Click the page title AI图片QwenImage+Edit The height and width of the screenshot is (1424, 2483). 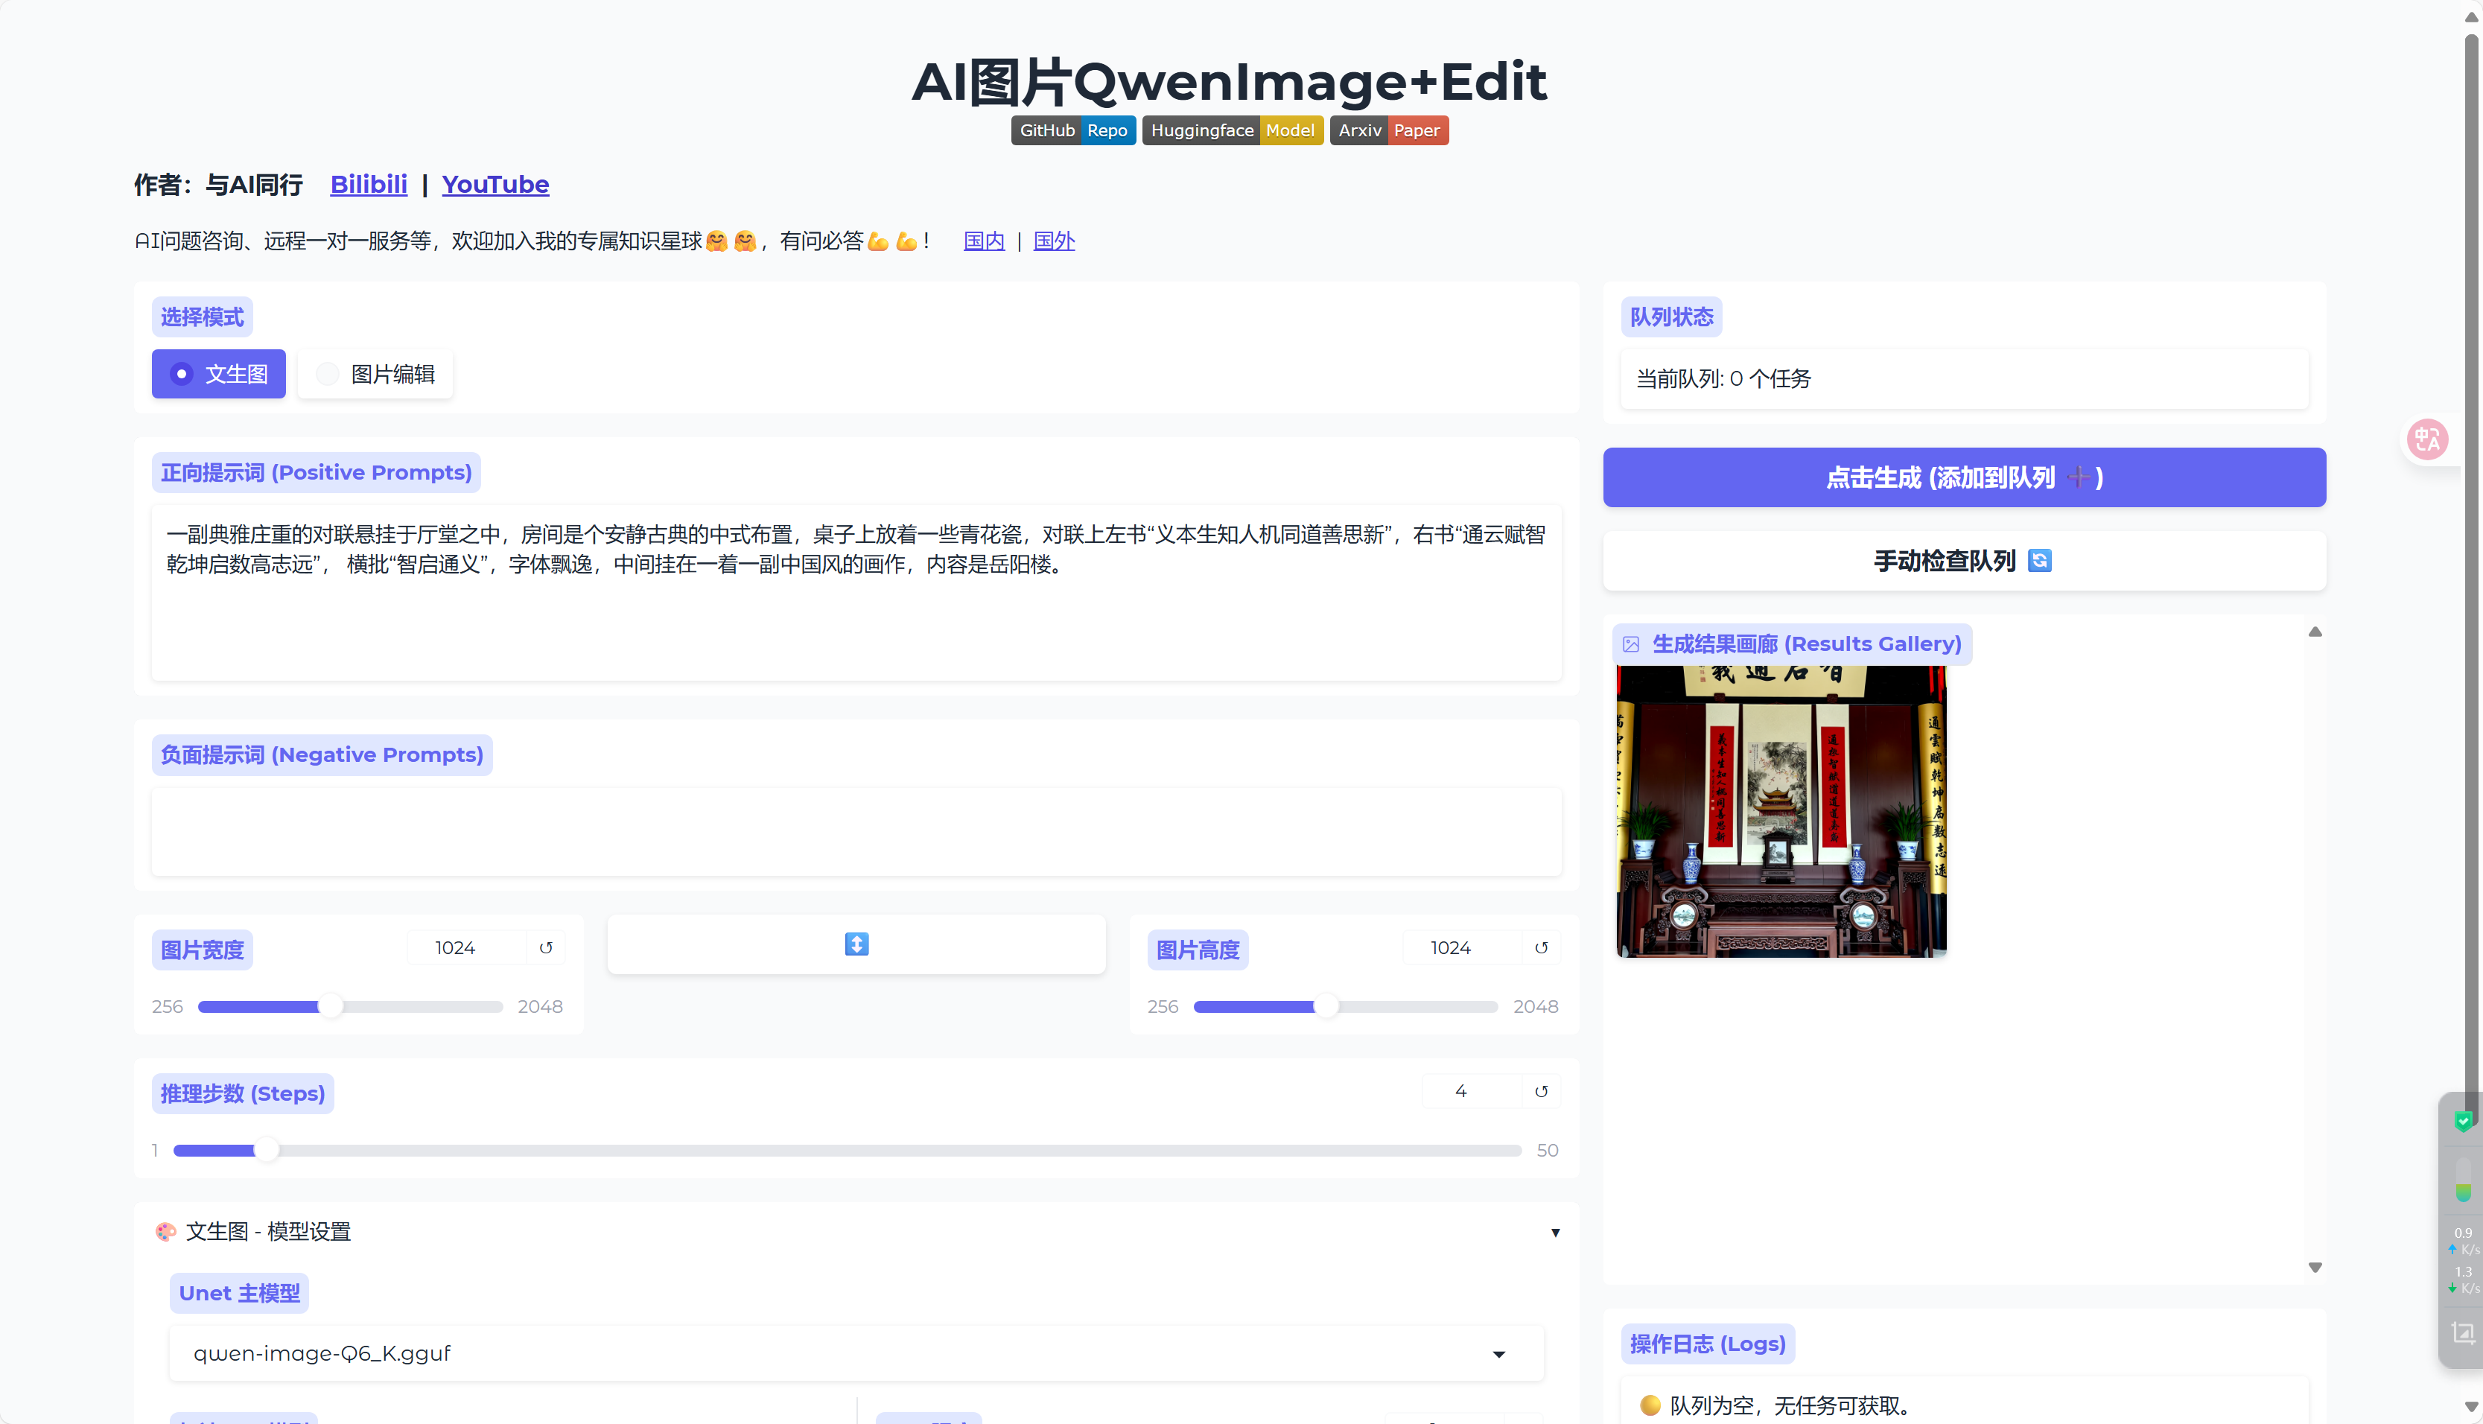1230,81
